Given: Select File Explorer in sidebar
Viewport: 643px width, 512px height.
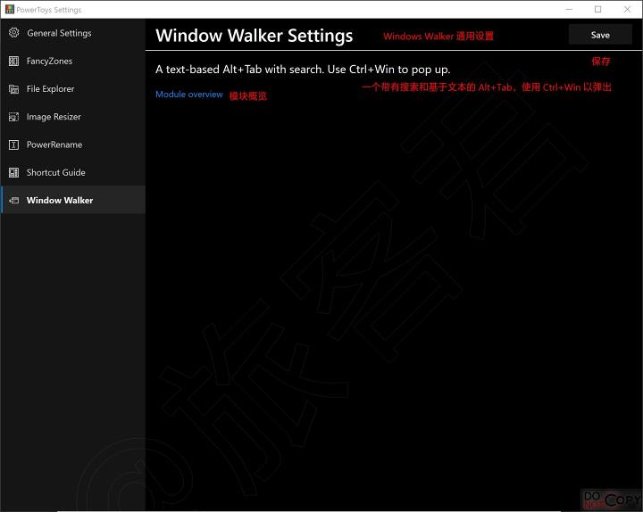Looking at the screenshot, I should point(73,89).
